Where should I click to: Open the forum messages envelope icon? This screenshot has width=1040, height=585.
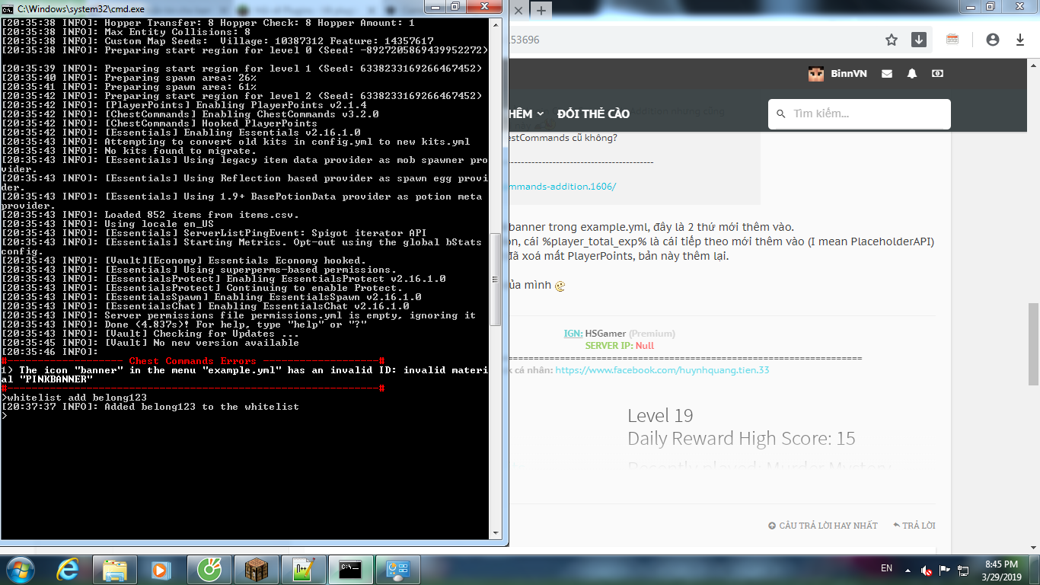pos(887,74)
